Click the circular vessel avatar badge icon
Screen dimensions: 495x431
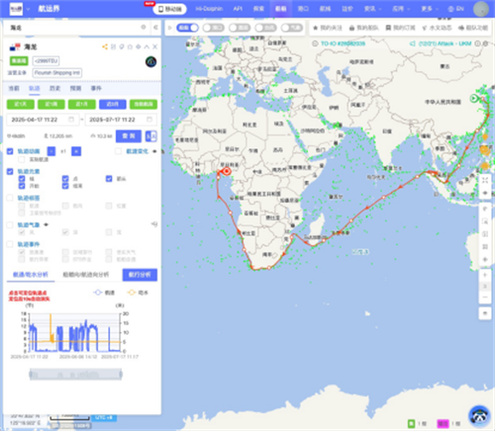(150, 61)
